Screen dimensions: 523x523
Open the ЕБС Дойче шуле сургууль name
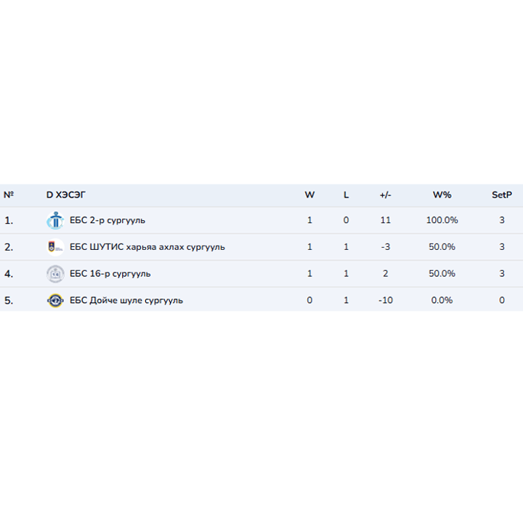pos(126,300)
